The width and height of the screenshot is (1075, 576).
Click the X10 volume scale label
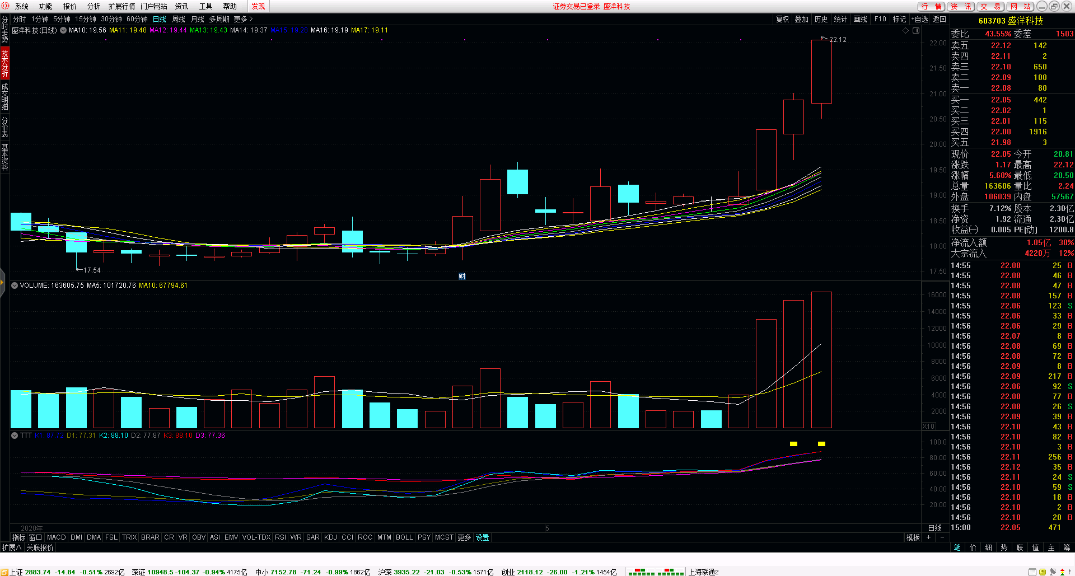coord(928,427)
